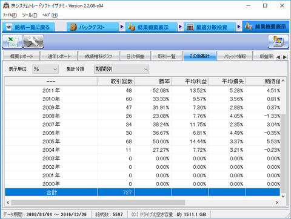The width and height of the screenshot is (291, 219).
Task: Return to stock list via 銘柄一覧に戻る
Action: coord(28,27)
